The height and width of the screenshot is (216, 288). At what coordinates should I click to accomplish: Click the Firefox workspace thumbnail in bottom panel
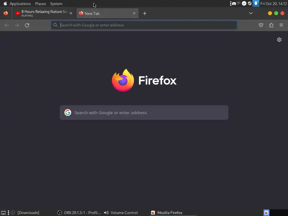coord(266,213)
